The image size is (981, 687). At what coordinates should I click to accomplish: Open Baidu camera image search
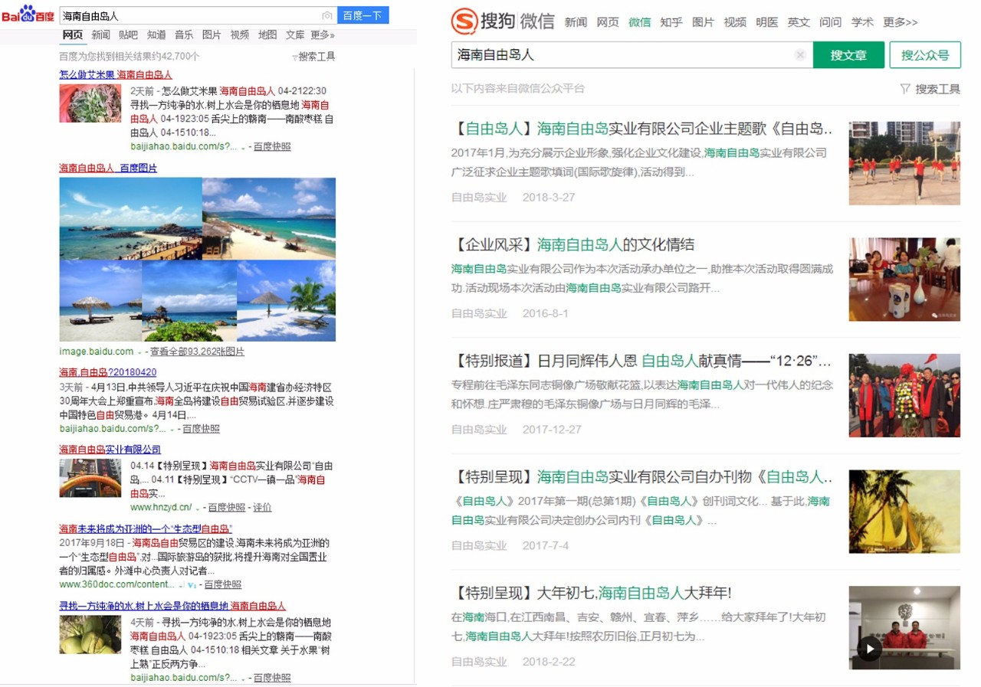[327, 15]
